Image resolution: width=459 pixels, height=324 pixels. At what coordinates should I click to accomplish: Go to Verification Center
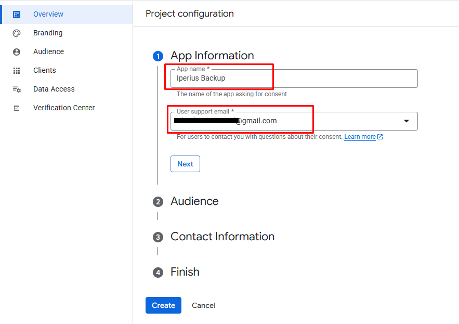(x=67, y=108)
